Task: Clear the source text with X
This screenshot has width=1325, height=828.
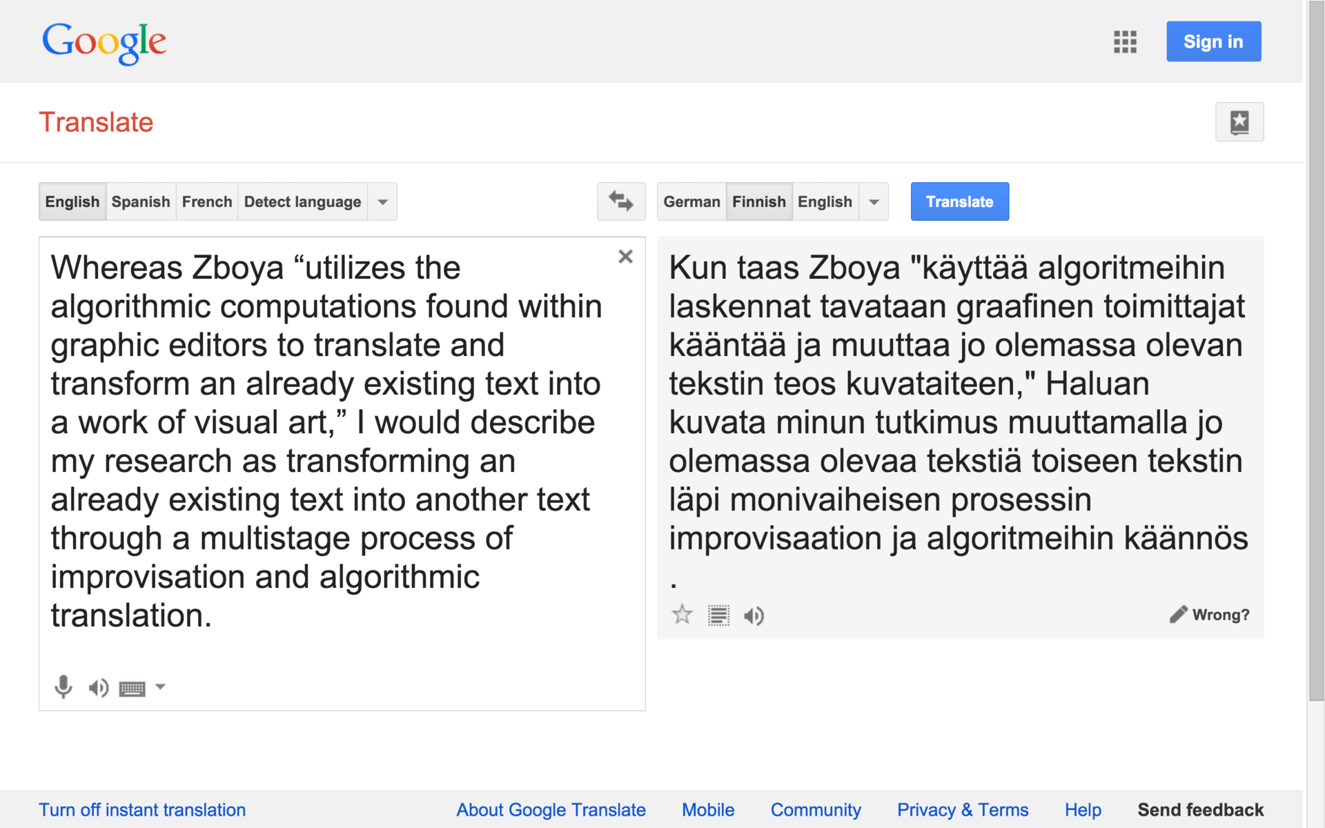Action: (x=625, y=257)
